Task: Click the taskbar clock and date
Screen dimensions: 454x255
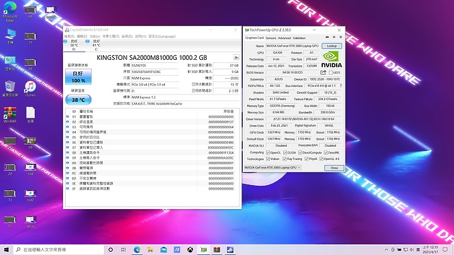Action: click(x=430, y=249)
